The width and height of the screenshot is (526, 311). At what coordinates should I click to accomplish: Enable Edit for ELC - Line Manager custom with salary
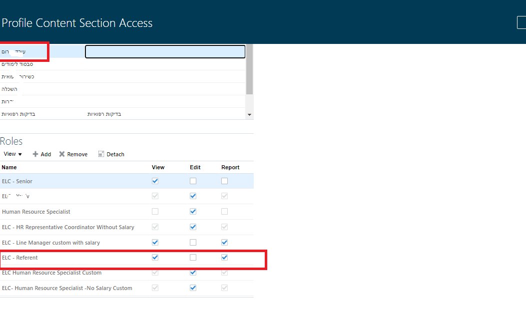pyautogui.click(x=193, y=242)
